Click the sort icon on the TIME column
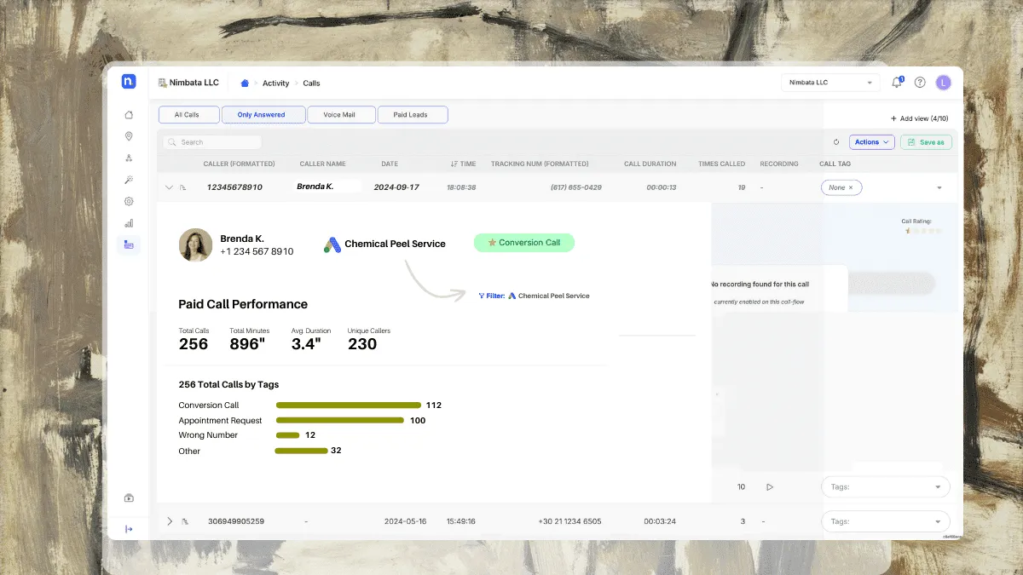This screenshot has width=1023, height=575. (454, 164)
